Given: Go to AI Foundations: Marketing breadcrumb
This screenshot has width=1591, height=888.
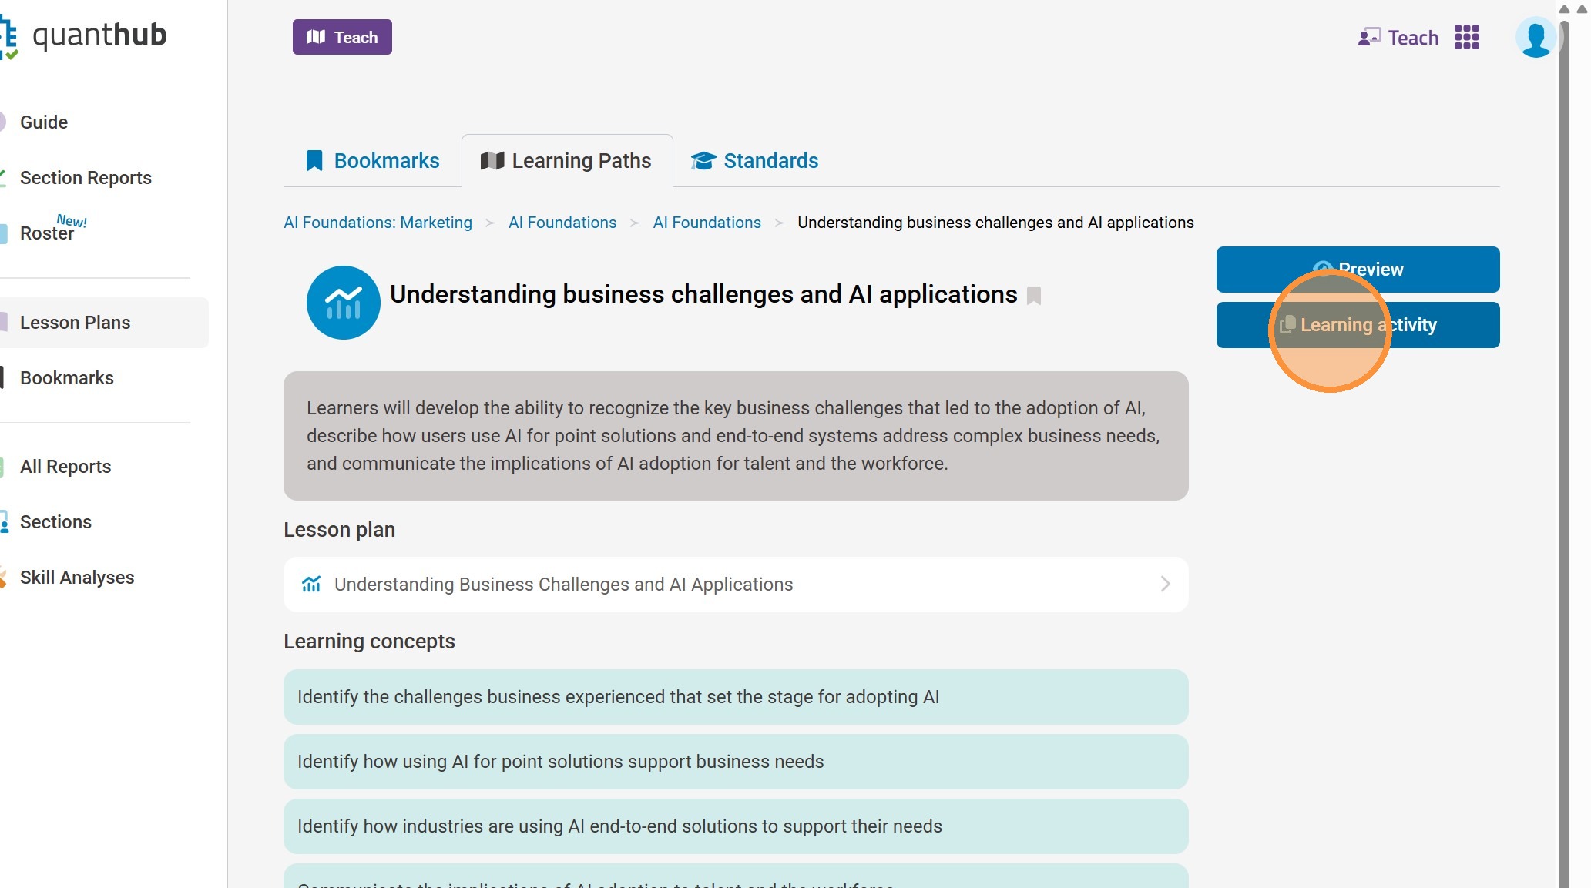Looking at the screenshot, I should coord(378,223).
